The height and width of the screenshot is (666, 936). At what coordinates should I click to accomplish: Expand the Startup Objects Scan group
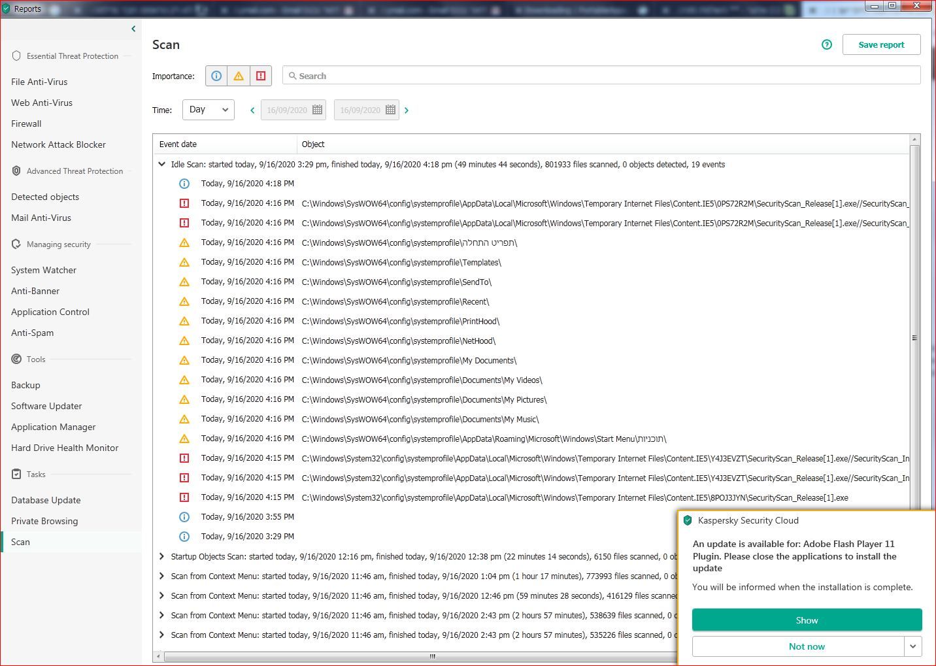coord(161,556)
